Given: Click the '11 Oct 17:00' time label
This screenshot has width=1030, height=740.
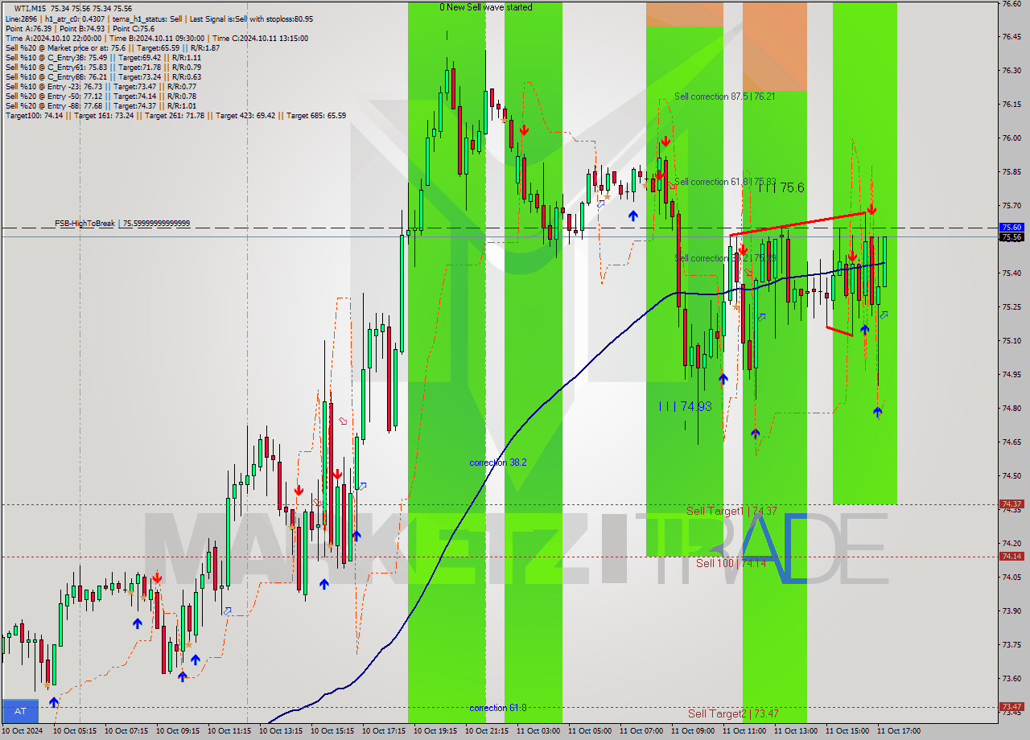Looking at the screenshot, I should [x=899, y=731].
